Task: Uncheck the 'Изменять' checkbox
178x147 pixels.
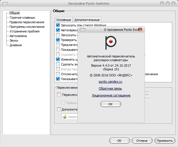Action: (58, 59)
